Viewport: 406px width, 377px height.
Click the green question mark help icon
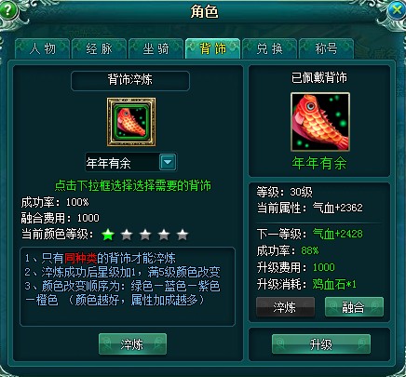8,10
